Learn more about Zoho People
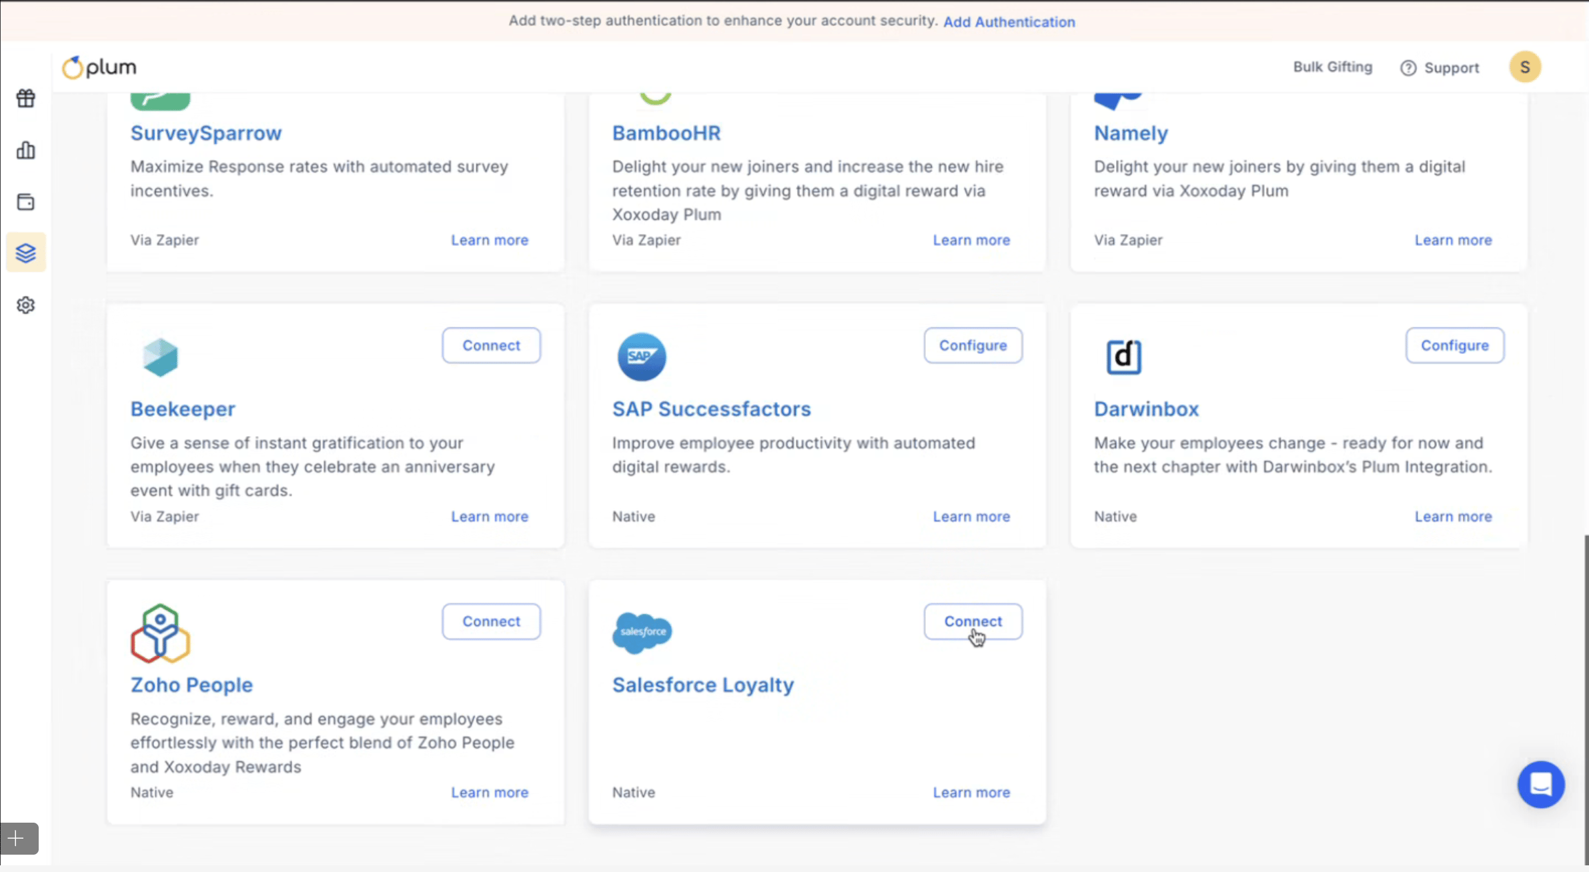1589x872 pixels. point(490,793)
